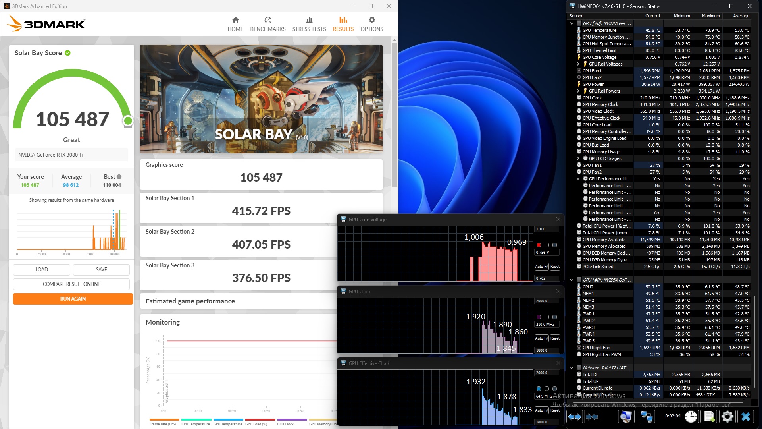
Task: Start logging with the sheet-plus icon
Action: pyautogui.click(x=709, y=416)
